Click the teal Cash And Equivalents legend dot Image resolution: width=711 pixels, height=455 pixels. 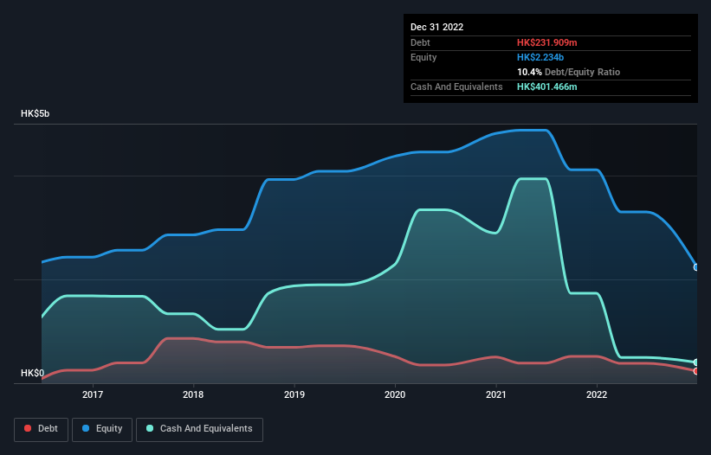[x=150, y=428]
